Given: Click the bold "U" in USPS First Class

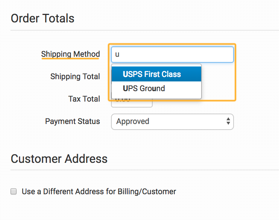Looking at the screenshot, I should coord(125,74).
